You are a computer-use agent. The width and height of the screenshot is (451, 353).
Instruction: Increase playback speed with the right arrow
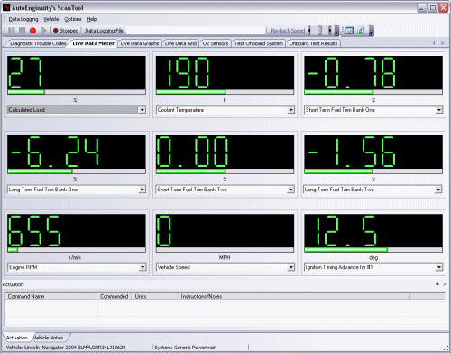pos(330,31)
